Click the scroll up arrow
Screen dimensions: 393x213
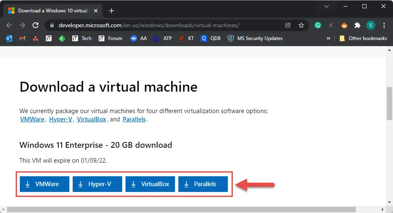[390, 50]
